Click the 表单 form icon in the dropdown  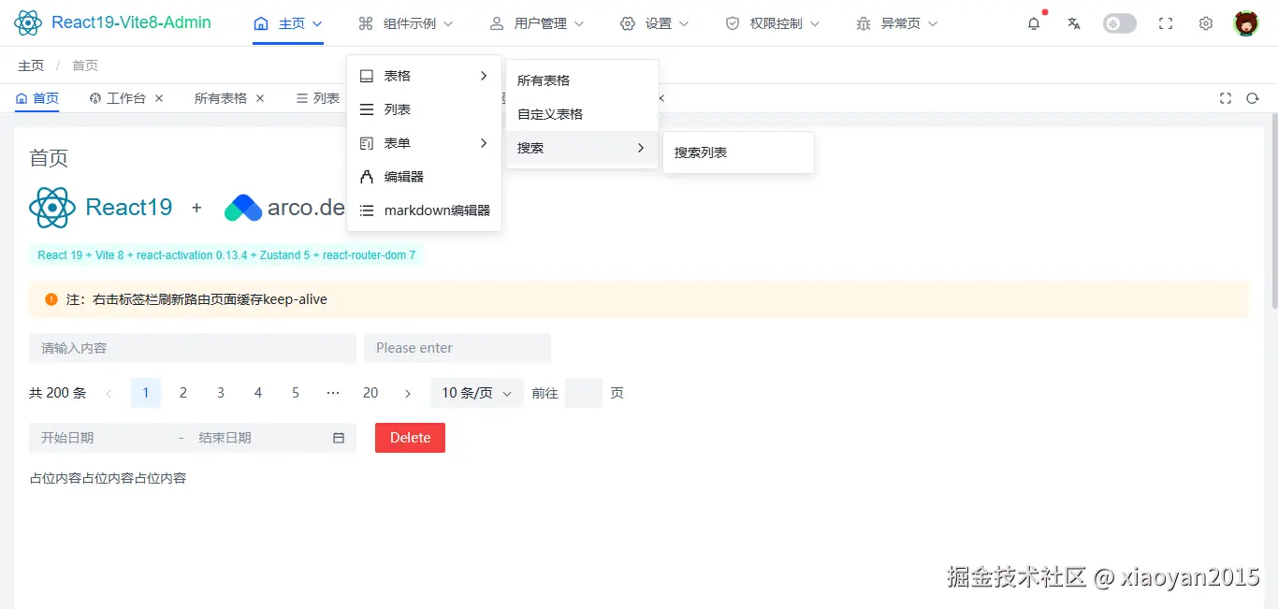point(367,143)
